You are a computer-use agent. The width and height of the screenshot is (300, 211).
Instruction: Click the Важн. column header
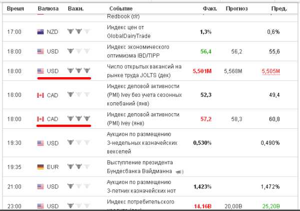coord(76,9)
